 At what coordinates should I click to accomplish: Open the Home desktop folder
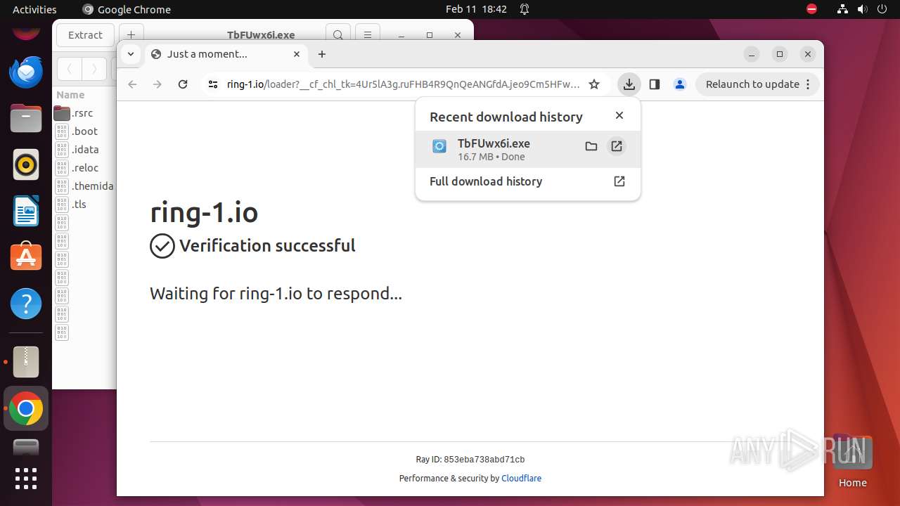point(852,462)
